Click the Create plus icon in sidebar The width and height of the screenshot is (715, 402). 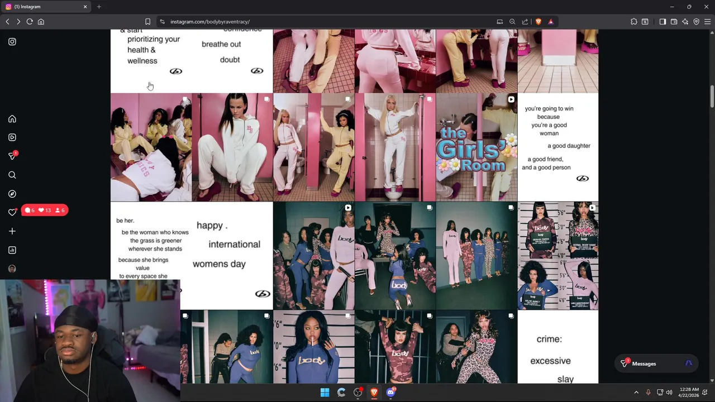pyautogui.click(x=12, y=231)
